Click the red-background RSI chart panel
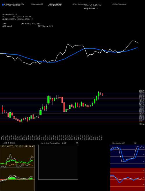Image resolution: width=145 pixels, height=191 pixels. [127, 179]
